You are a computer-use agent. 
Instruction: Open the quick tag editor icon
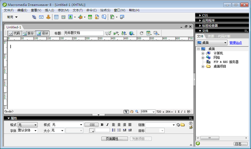click(x=191, y=127)
